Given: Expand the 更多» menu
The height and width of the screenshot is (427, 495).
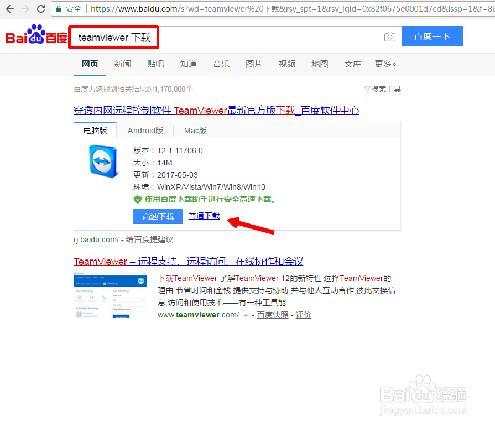Looking at the screenshot, I should tap(385, 64).
